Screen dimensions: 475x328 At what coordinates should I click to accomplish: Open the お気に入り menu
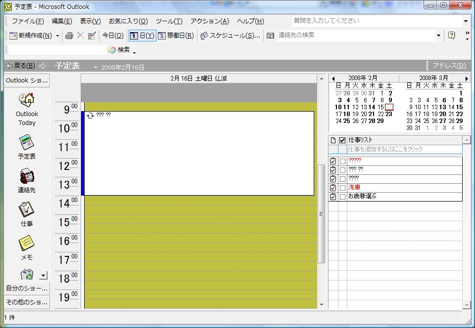pyautogui.click(x=128, y=21)
